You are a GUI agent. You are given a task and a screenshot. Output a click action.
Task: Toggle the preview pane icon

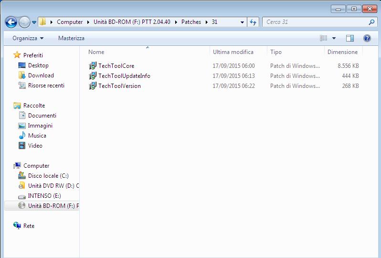pos(350,38)
